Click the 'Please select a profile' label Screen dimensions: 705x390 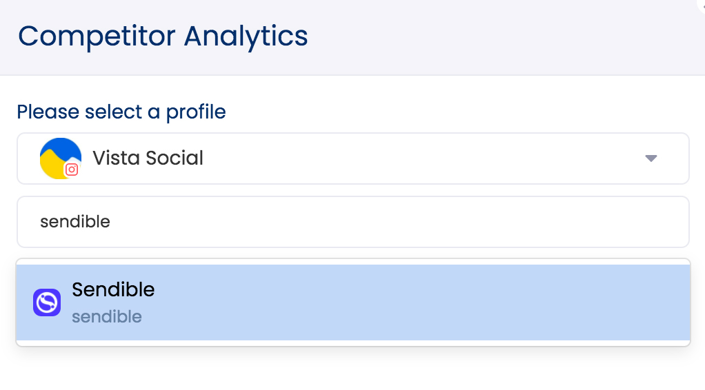click(x=121, y=112)
